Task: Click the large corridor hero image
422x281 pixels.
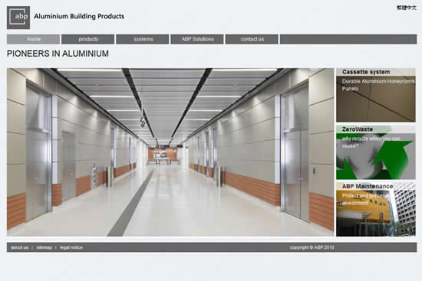Action: coord(170,152)
